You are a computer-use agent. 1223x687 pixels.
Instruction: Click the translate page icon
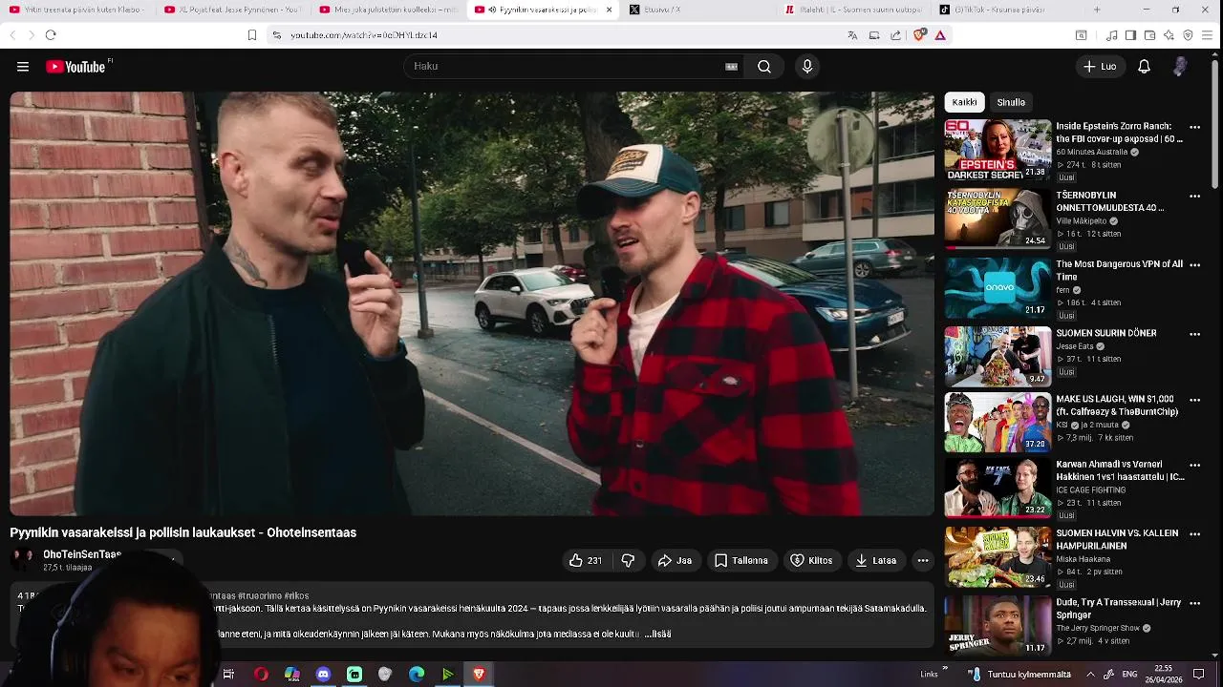coord(852,35)
